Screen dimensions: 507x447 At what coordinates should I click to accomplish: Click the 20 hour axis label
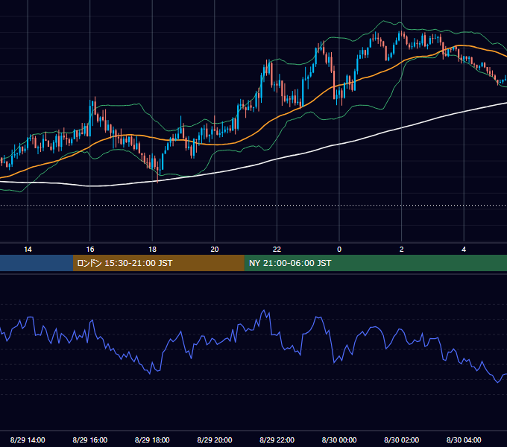coord(215,250)
